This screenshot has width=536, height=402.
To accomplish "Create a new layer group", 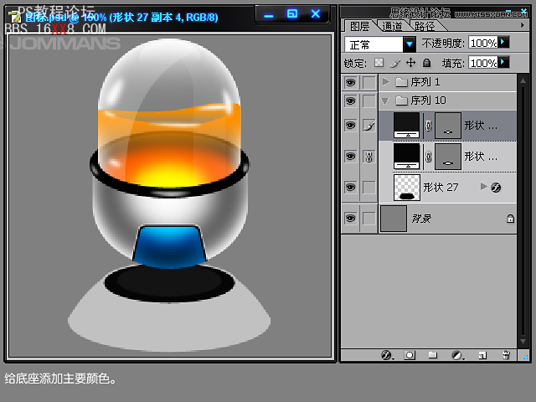I will point(433,355).
